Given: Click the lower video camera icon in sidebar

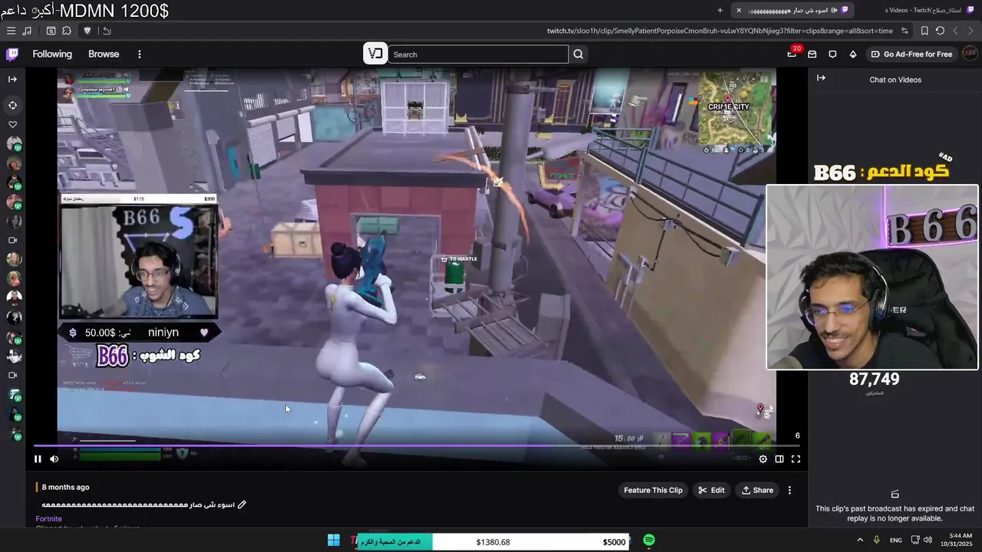Looking at the screenshot, I should click(x=12, y=375).
